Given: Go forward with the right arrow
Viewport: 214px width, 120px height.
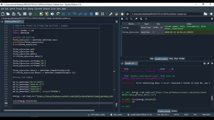Looking at the screenshot, I should coord(127,14).
